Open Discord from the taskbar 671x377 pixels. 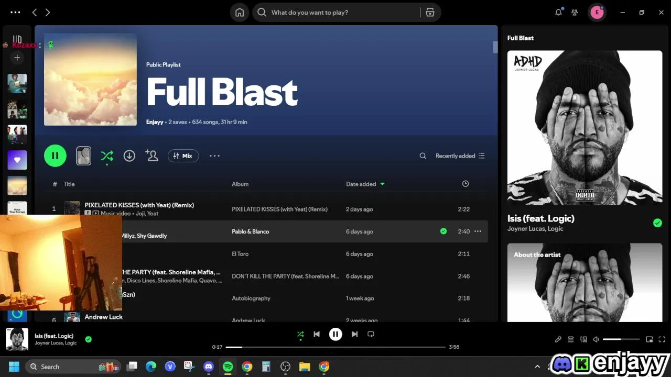[209, 367]
